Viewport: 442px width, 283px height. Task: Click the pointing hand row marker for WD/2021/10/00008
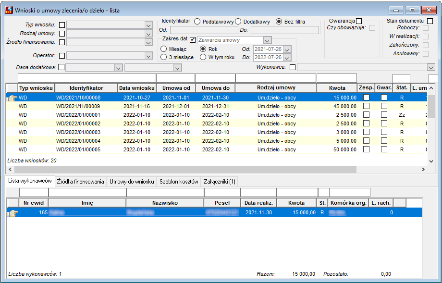pos(12,98)
